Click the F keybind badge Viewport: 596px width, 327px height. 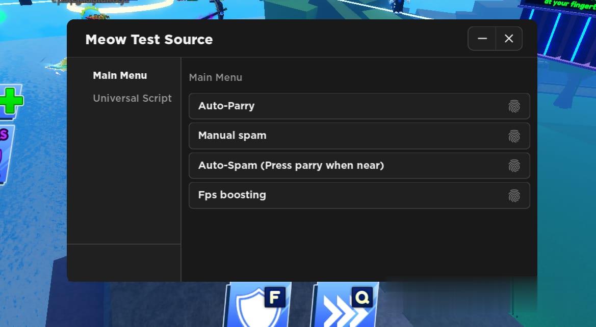(x=274, y=298)
